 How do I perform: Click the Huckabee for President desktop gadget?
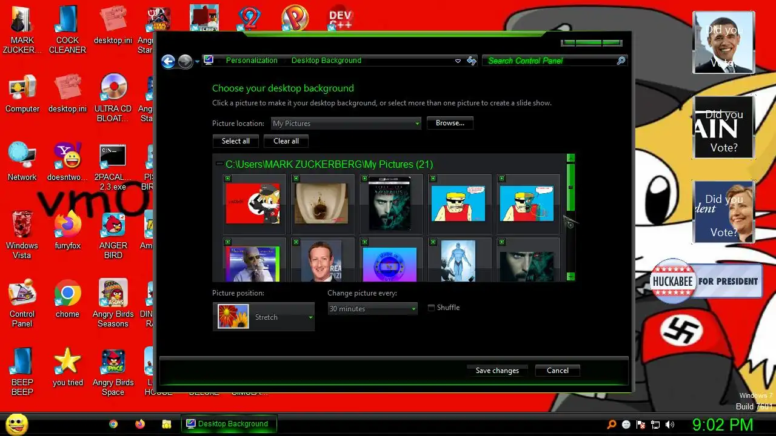pyautogui.click(x=706, y=281)
